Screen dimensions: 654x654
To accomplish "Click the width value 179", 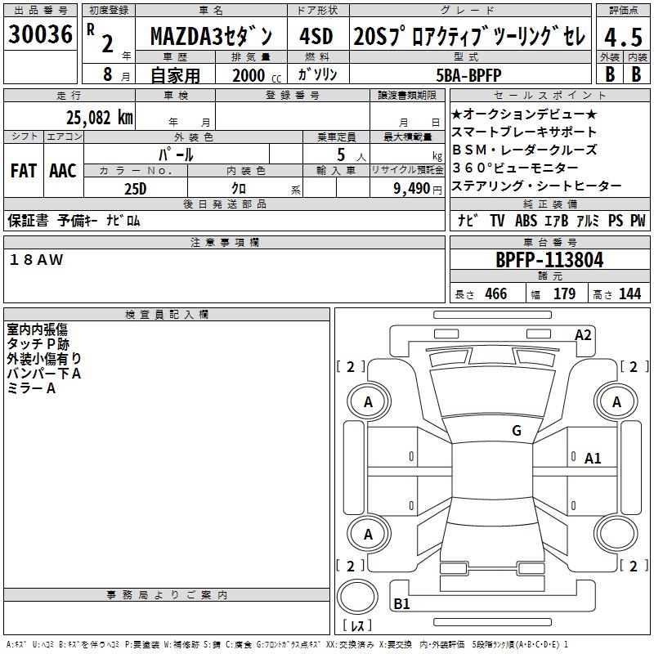I will pyautogui.click(x=564, y=293).
